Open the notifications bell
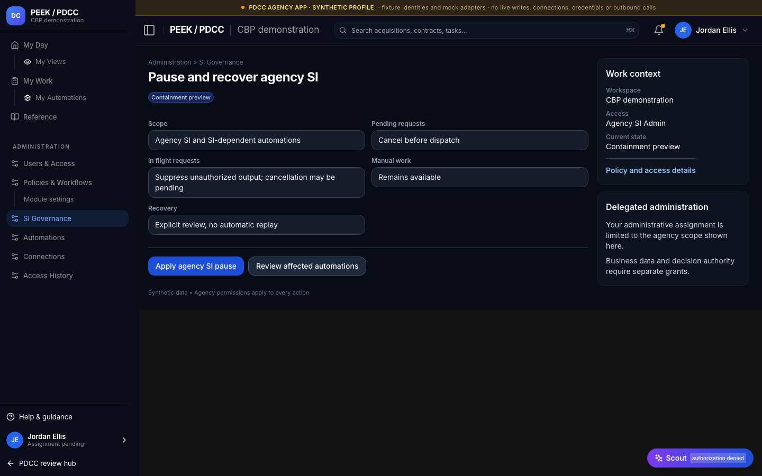This screenshot has height=476, width=762. (659, 30)
